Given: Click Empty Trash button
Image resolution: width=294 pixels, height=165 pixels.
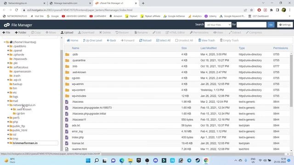Looking at the screenshot, I should (x=229, y=40).
